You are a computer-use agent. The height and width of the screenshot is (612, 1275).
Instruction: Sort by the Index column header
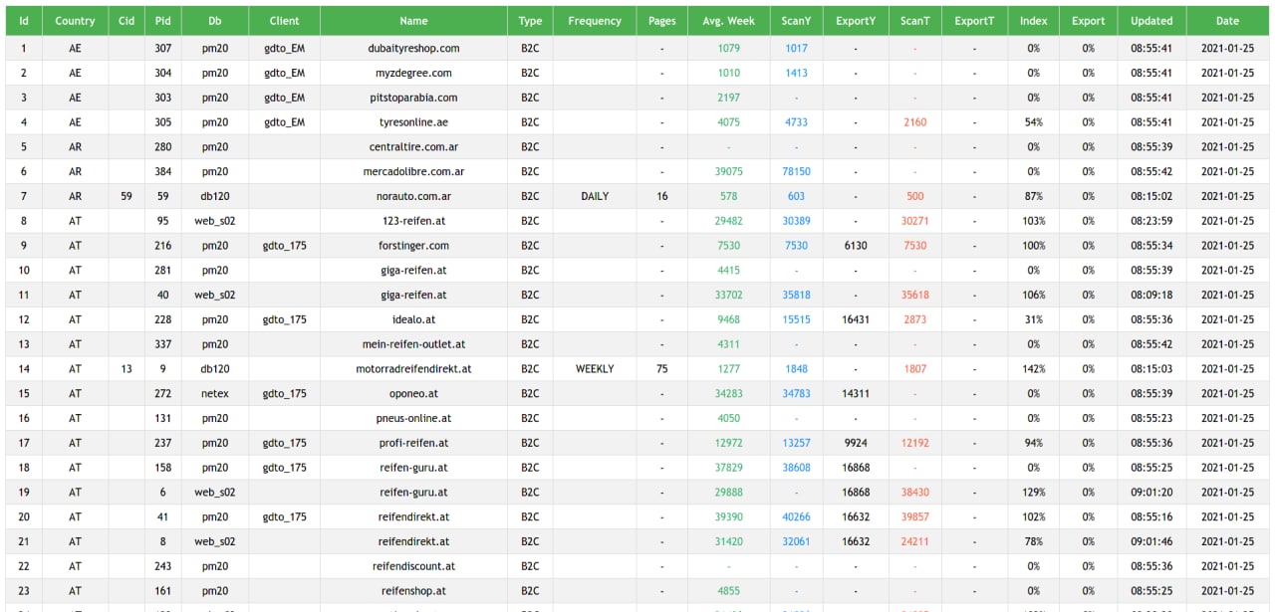pos(1034,21)
